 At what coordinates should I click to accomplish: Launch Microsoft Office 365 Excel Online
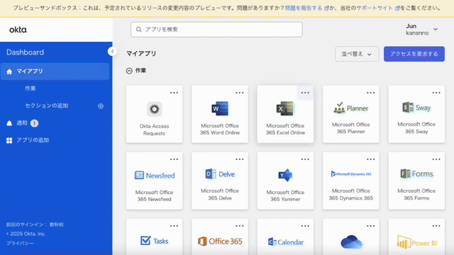point(285,114)
